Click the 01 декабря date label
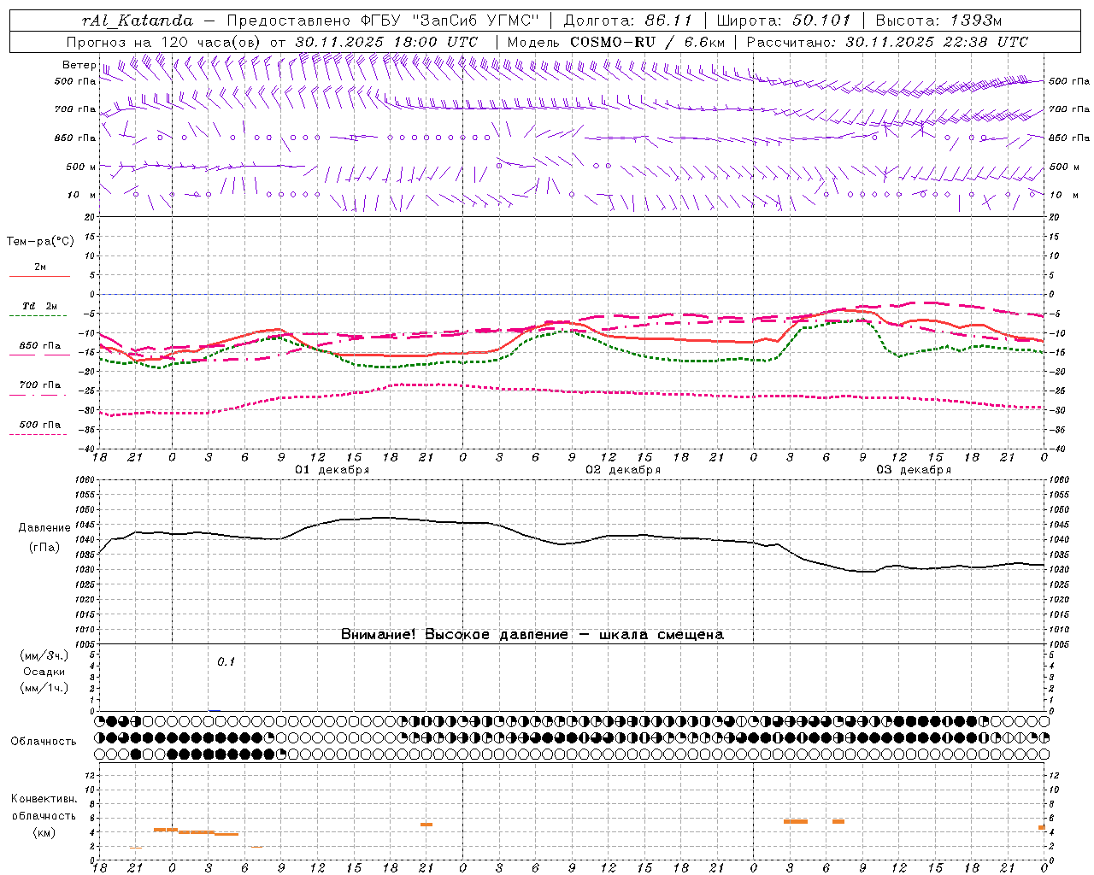1094x875 pixels. [332, 470]
